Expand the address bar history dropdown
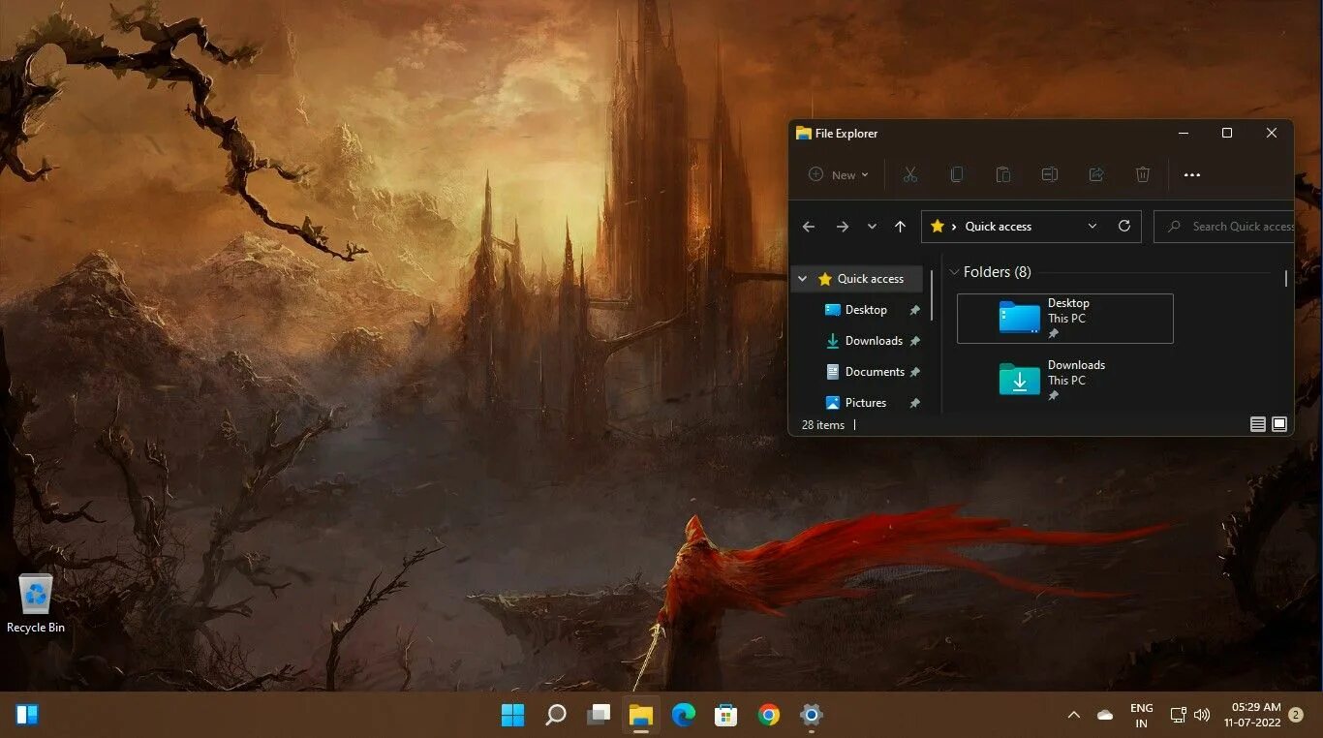This screenshot has height=738, width=1323. coord(1092,227)
